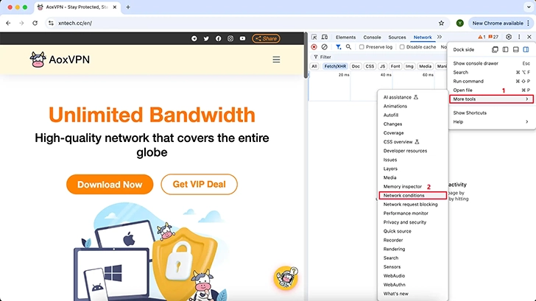Stop recording the network log
536x301 pixels.
point(314,46)
